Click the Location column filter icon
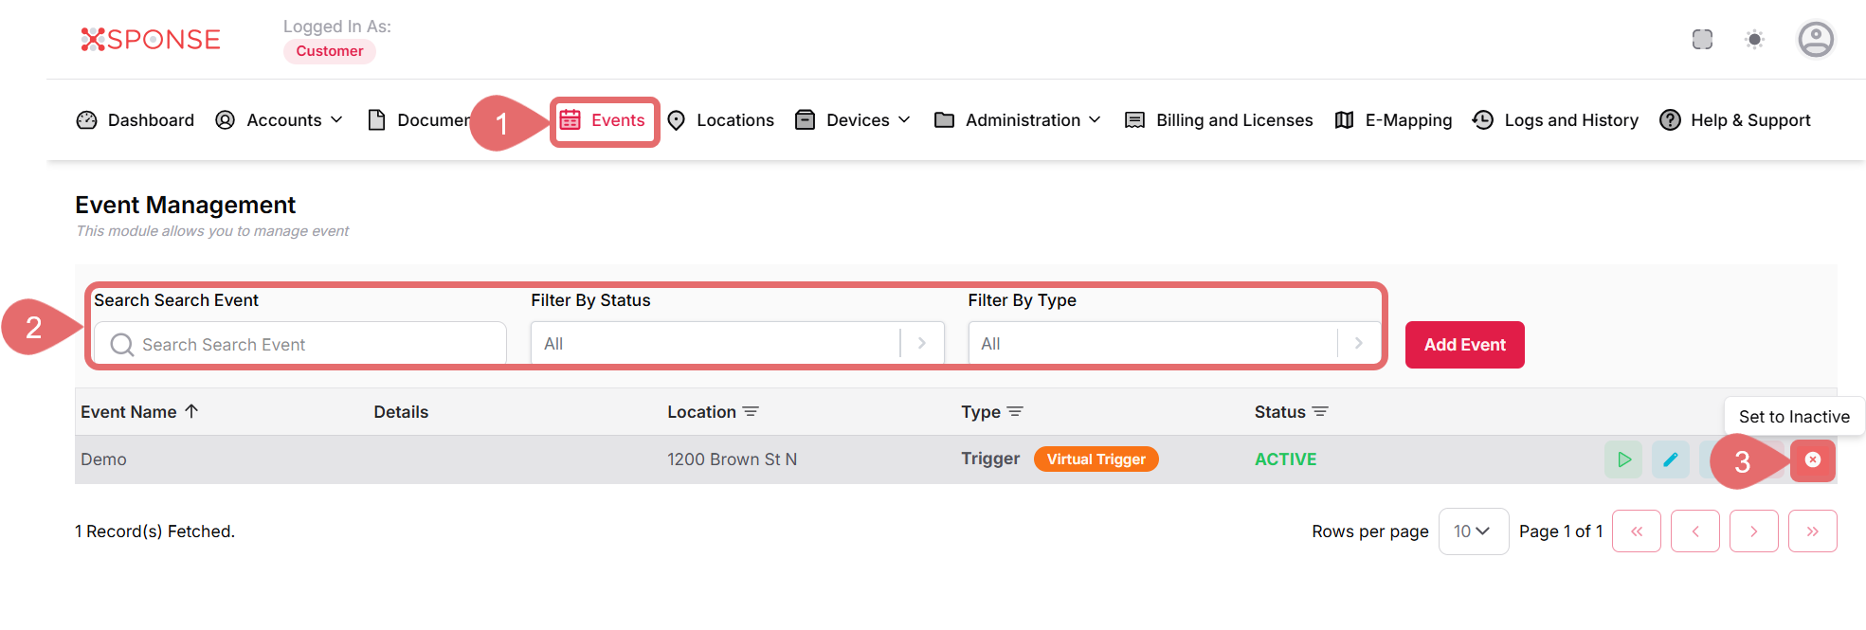This screenshot has width=1866, height=630. [x=751, y=412]
